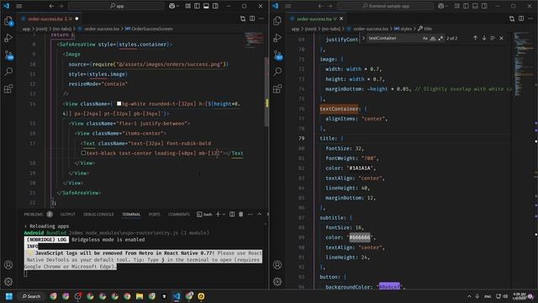Open more editor actions in right window

tap(530, 19)
